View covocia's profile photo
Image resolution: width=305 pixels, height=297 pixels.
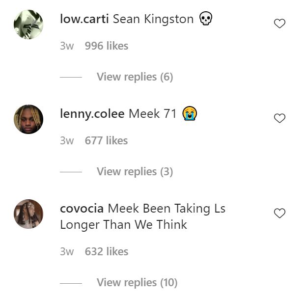click(28, 214)
